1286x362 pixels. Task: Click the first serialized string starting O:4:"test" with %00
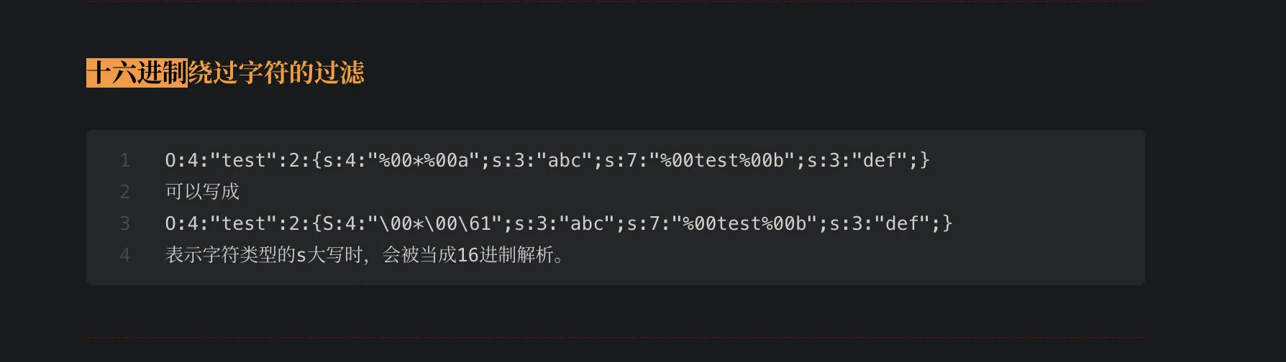tap(547, 160)
